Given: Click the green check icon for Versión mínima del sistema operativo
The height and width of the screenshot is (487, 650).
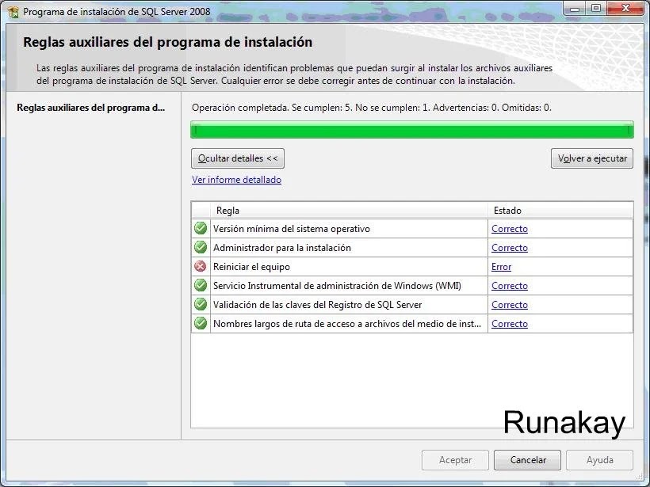Looking at the screenshot, I should point(201,228).
